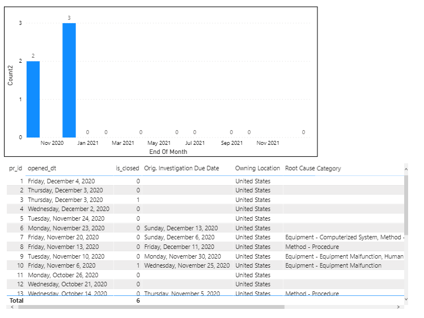Select cell 'Tuesday, November 24, 2020'
Screen dimensions: 424x318
[x=66, y=218]
